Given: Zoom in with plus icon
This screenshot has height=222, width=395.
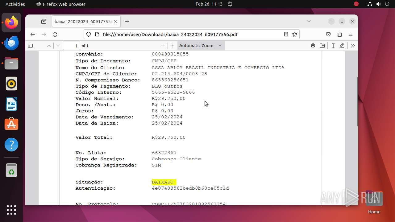Looking at the screenshot, I should pos(172,46).
